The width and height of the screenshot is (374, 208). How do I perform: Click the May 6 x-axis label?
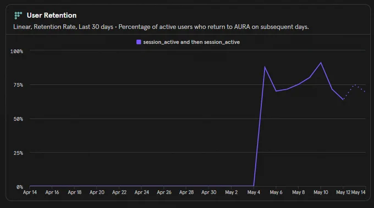(x=276, y=192)
